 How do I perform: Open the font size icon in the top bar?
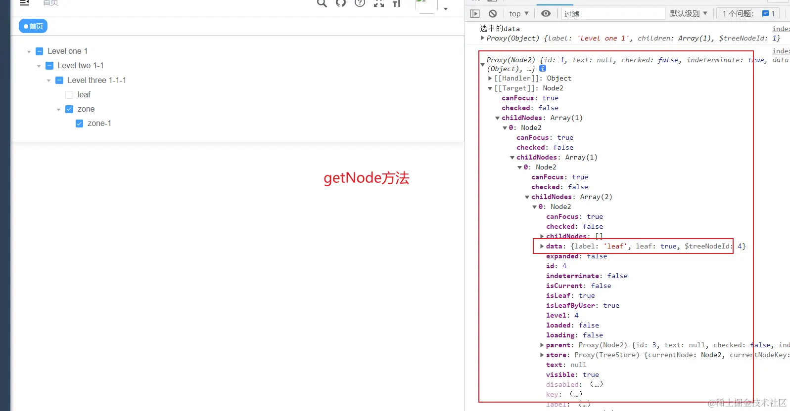pyautogui.click(x=397, y=3)
